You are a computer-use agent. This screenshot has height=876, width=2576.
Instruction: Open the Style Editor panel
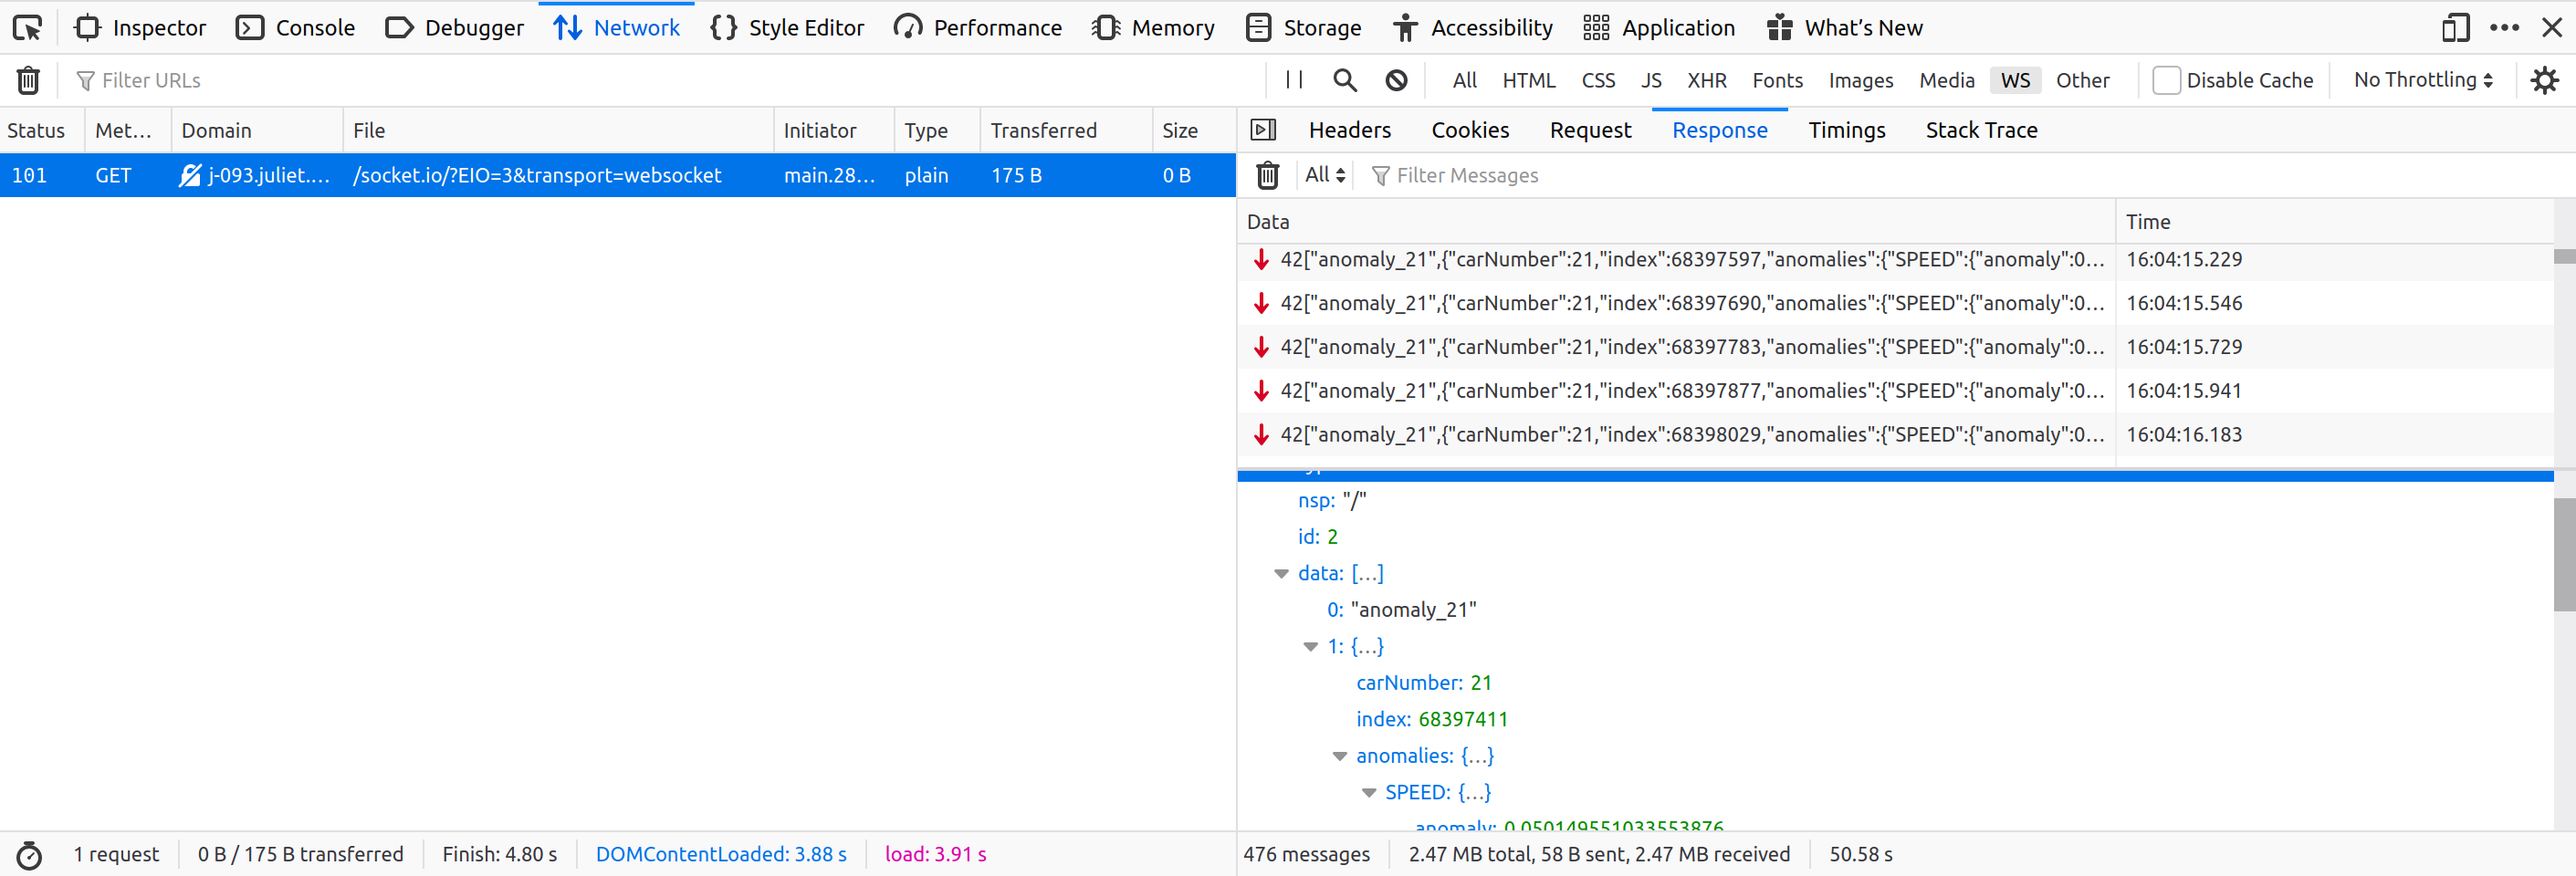787,28
